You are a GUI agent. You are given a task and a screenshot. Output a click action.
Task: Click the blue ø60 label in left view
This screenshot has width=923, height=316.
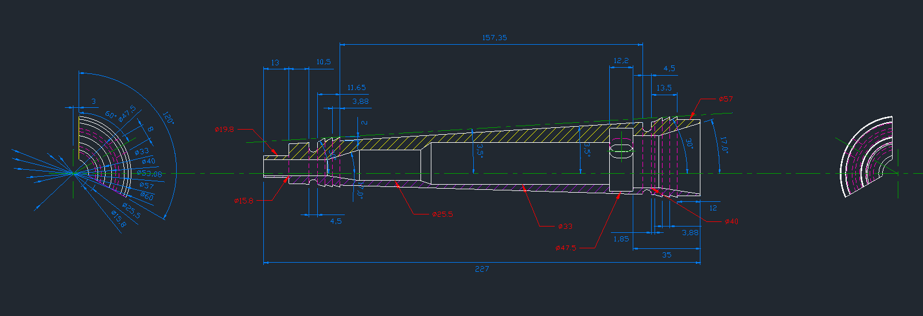(x=147, y=196)
